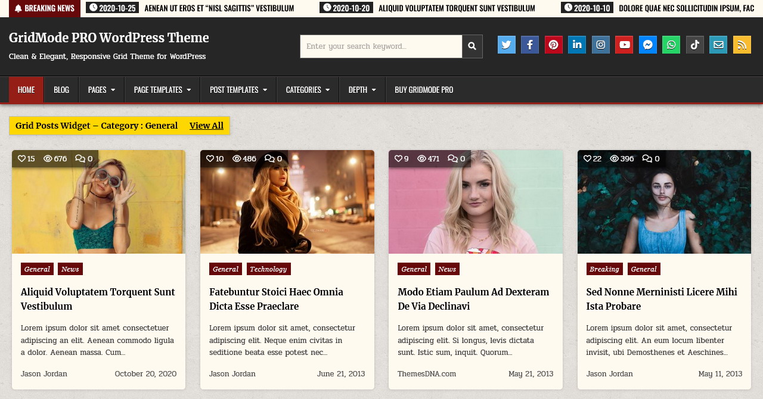Open the GridMode PRO WordPress Theme site title
Viewport: 763px width, 399px height.
pyautogui.click(x=109, y=38)
